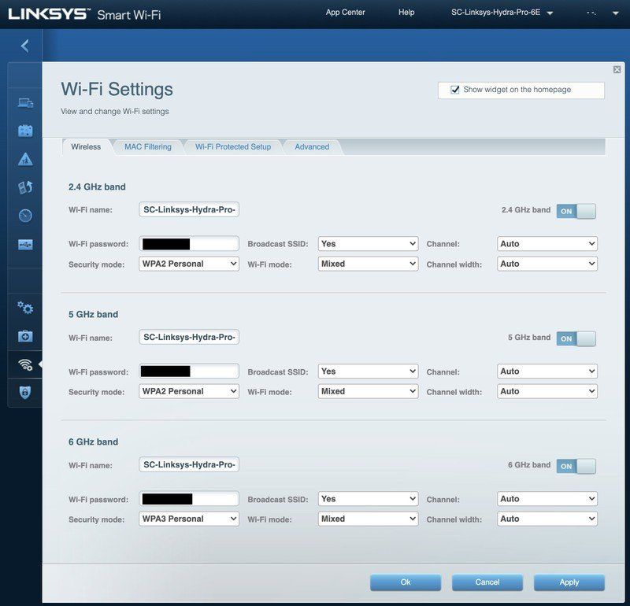Open Guest Access settings
Screen dimensions: 630x606
tap(24, 130)
